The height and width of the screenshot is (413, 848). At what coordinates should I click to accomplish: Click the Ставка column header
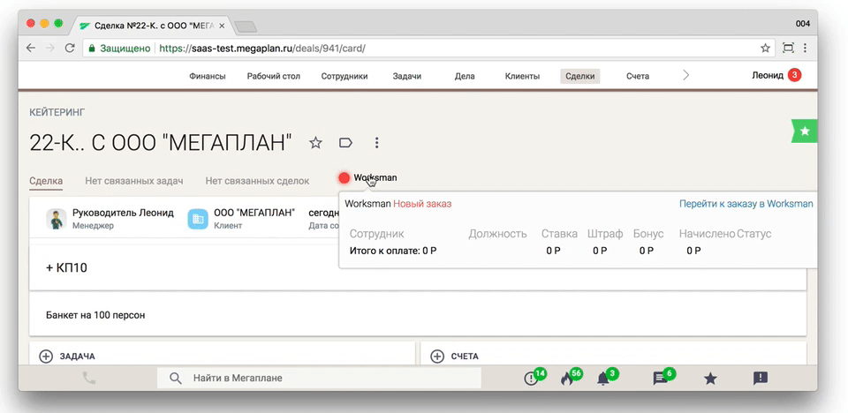click(560, 234)
